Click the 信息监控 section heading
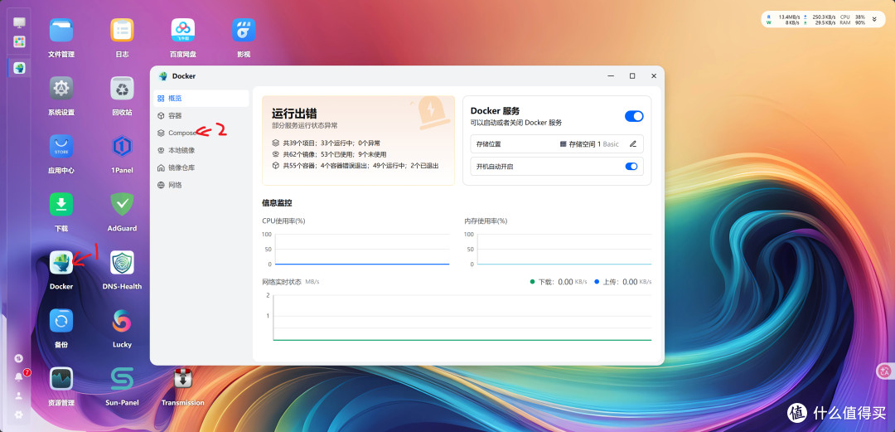Image resolution: width=895 pixels, height=432 pixels. tap(277, 203)
